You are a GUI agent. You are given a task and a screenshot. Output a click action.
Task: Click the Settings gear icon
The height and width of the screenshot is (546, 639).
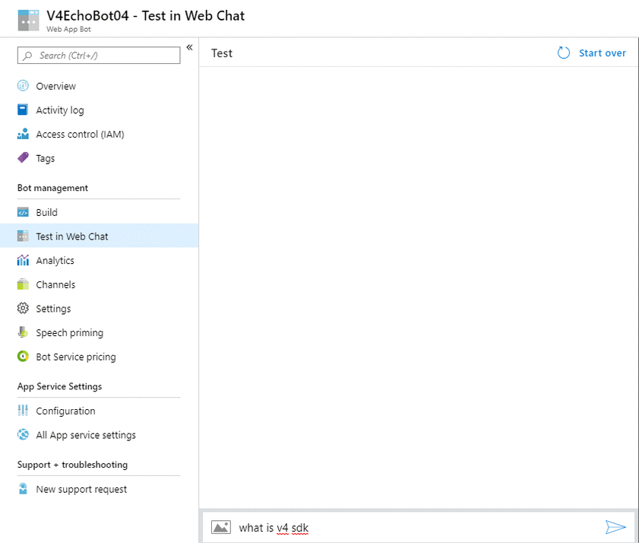coord(23,308)
